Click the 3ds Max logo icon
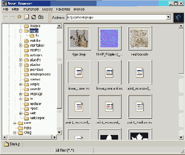The image size is (185, 155). click(x=179, y=18)
